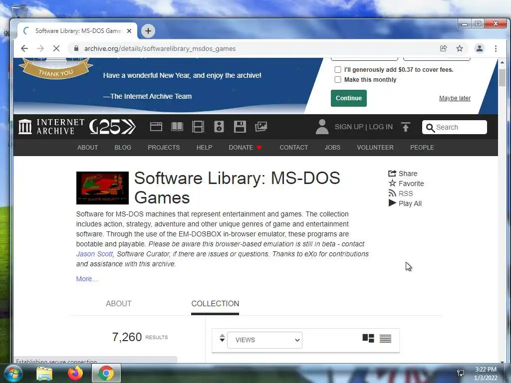
Task: Click Chrome icon in taskbar
Action: click(106, 373)
